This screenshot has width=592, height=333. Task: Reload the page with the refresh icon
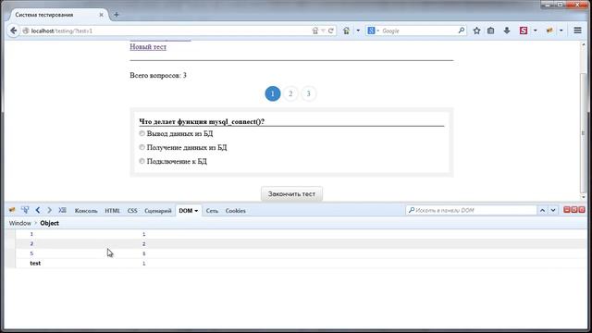click(331, 31)
